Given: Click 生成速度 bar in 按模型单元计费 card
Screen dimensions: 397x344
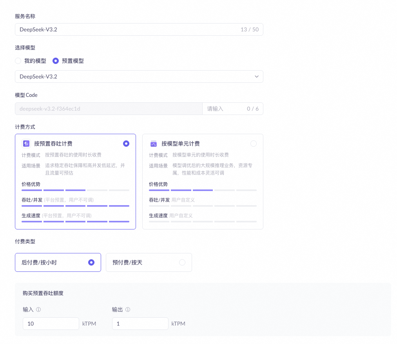Looking at the screenshot, I should click(x=203, y=222).
